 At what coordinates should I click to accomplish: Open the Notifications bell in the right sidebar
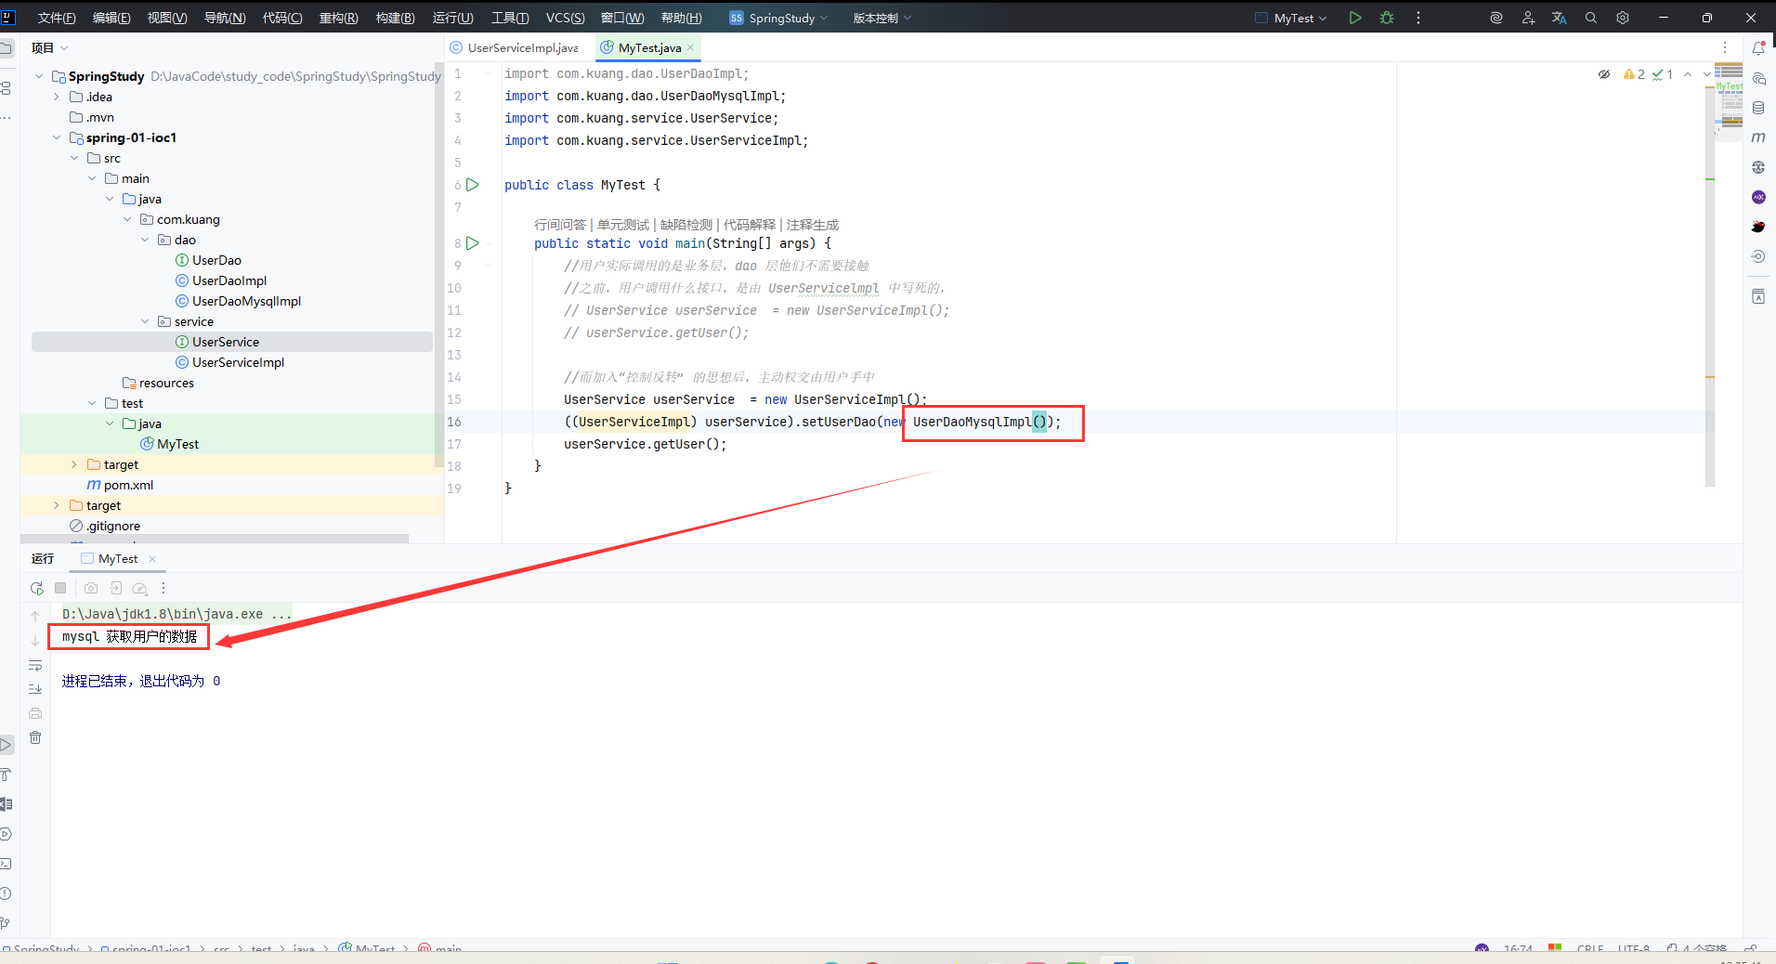(x=1758, y=48)
